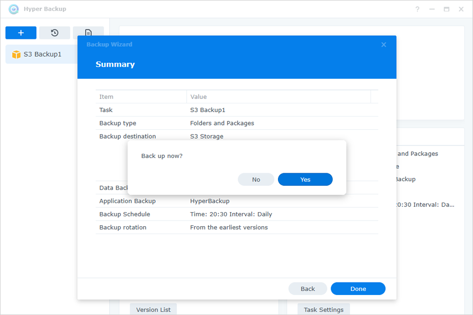Decline immediate backup with No

[x=256, y=180]
